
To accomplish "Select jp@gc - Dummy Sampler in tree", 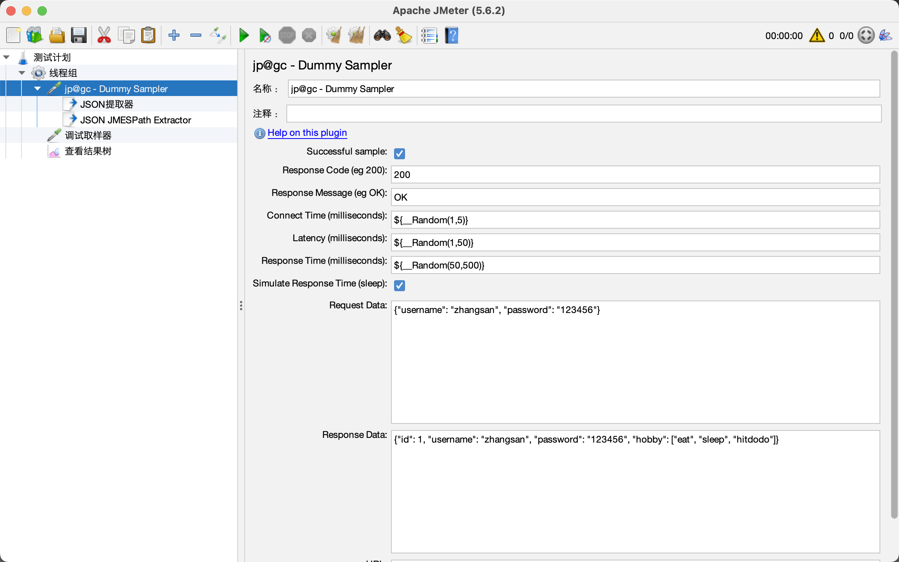I will [x=116, y=89].
